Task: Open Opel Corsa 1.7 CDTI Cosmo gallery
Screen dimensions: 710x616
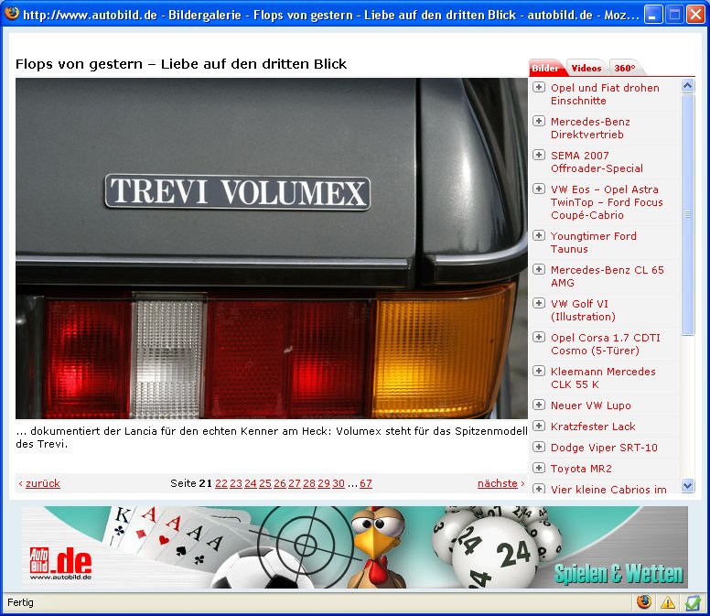Action: 606,344
